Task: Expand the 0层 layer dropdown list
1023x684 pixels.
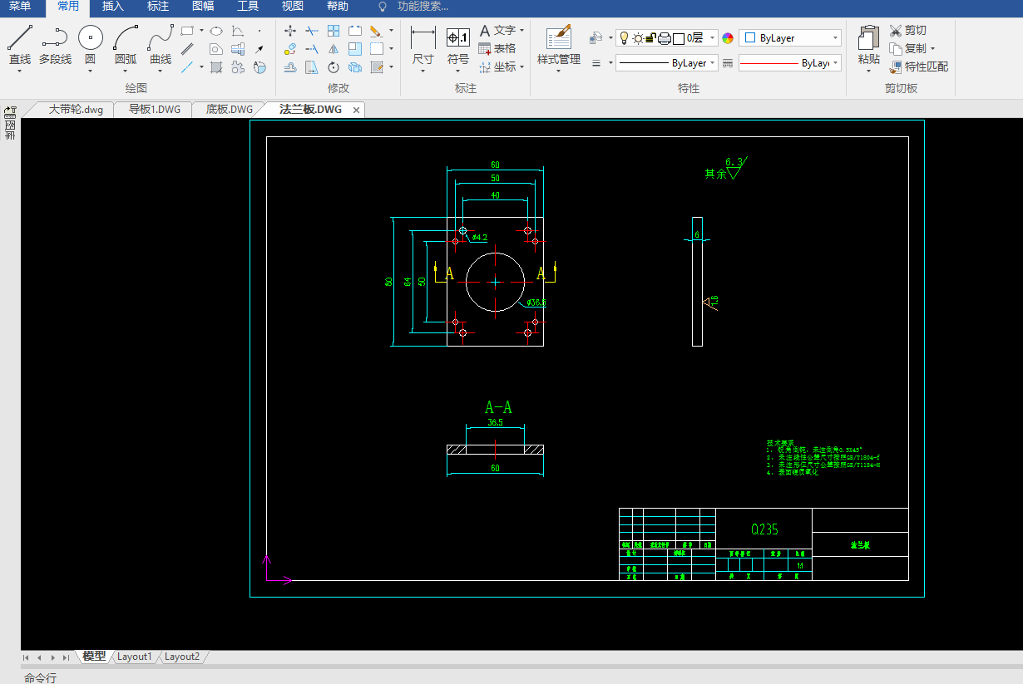Action: coord(713,38)
